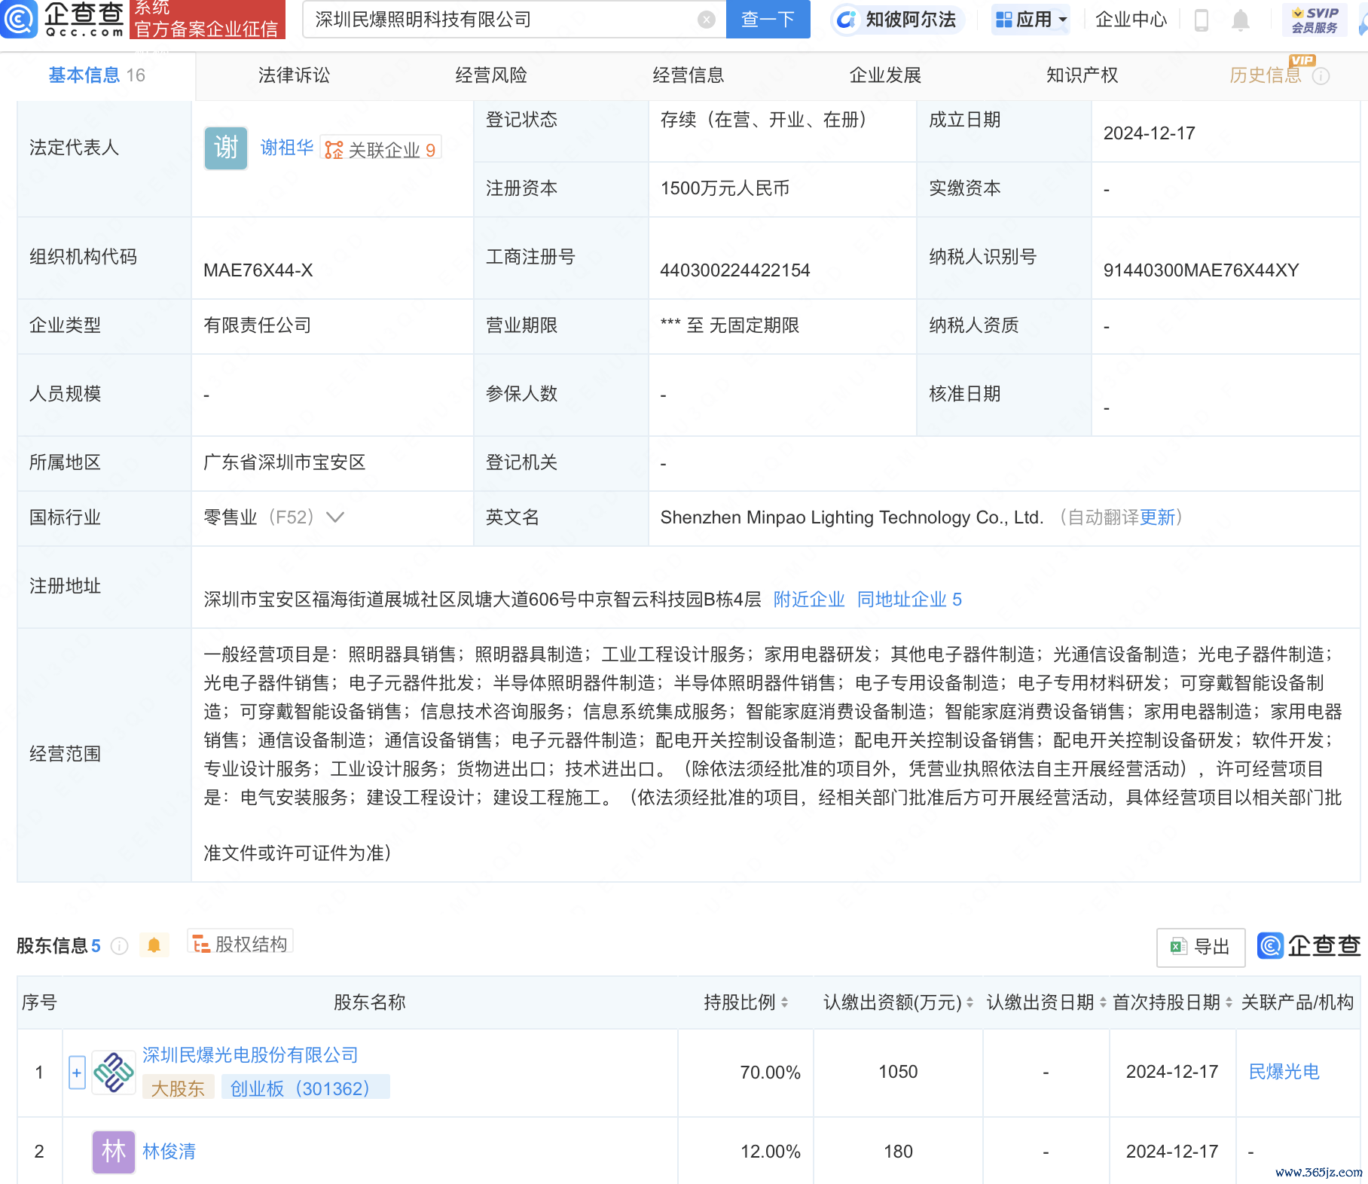This screenshot has height=1184, width=1368.
Task: Switch to 知识产权 tab
Action: coord(1082,75)
